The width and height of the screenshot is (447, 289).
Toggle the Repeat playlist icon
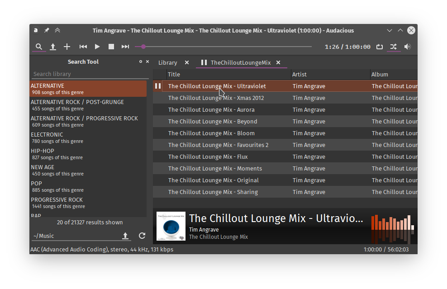pyautogui.click(x=380, y=47)
